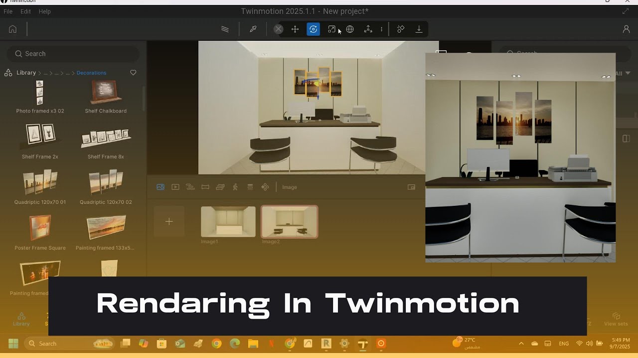Screen dimensions: 638x358
Task: Select the Quadriptic 120x70 02 asset
Action: coord(106,187)
